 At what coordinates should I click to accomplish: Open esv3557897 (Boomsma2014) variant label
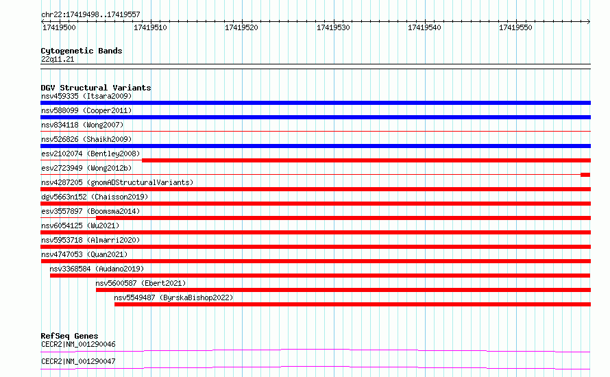tap(90, 211)
